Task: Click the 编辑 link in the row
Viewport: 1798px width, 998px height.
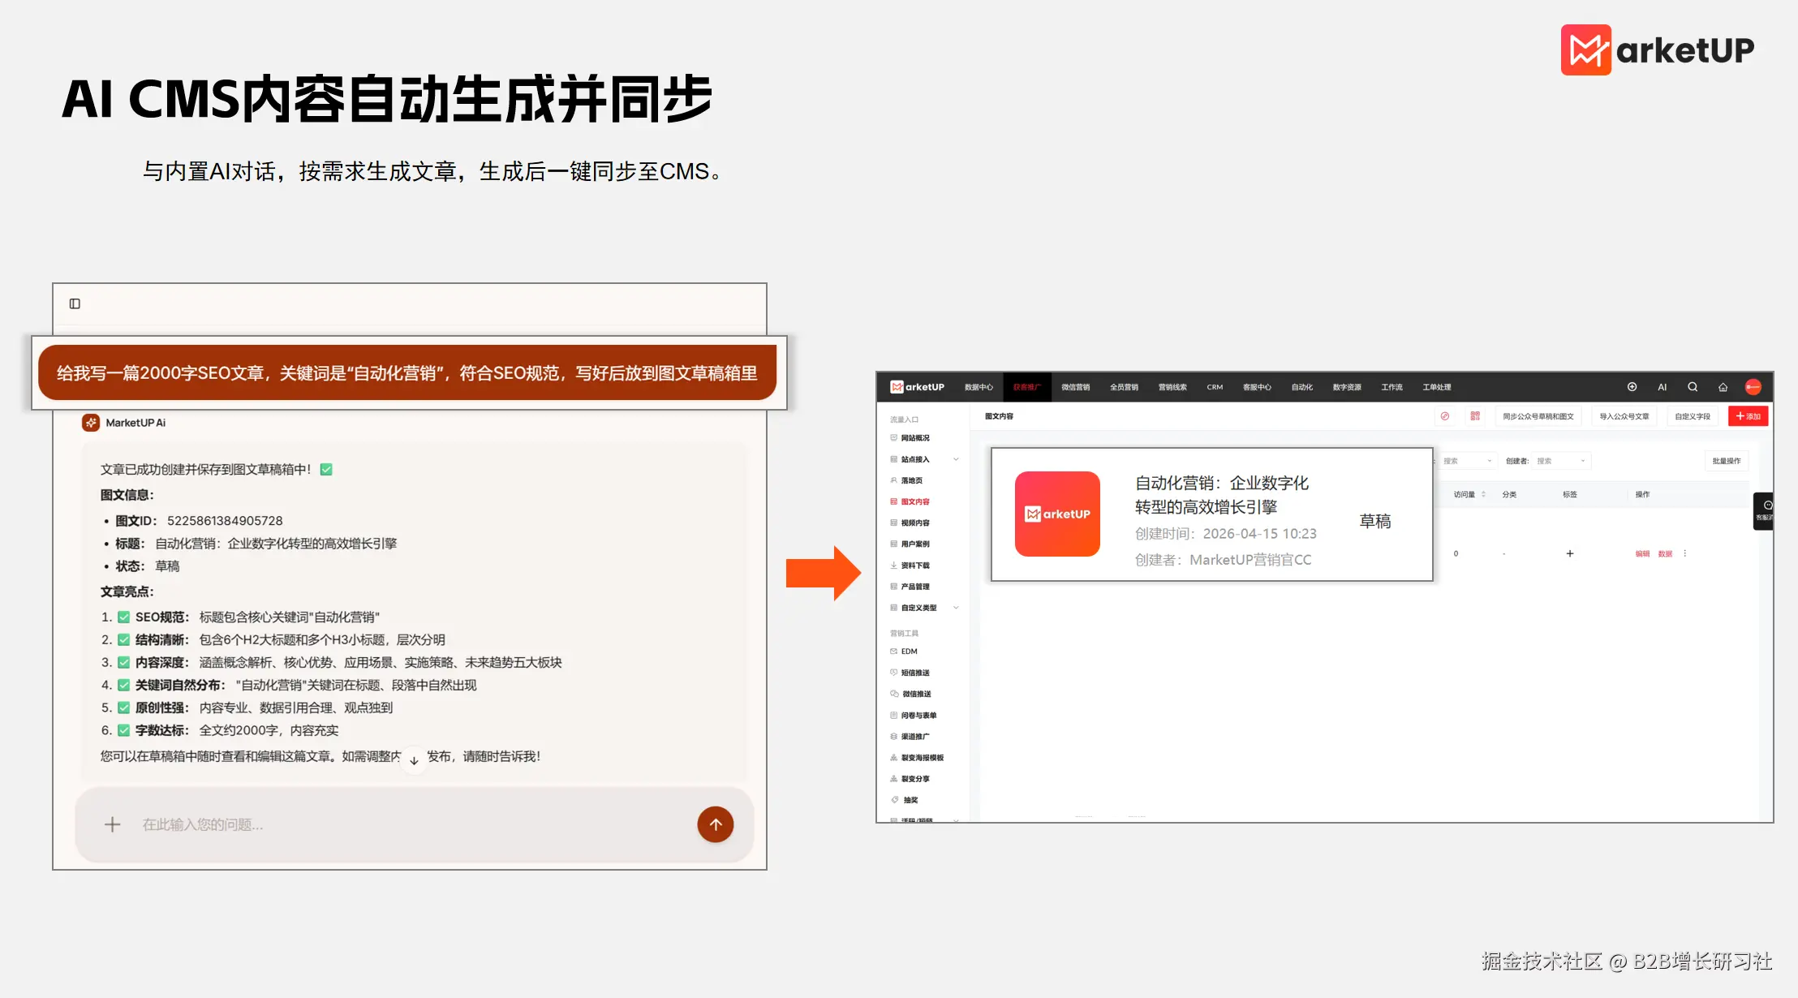Action: 1642,553
